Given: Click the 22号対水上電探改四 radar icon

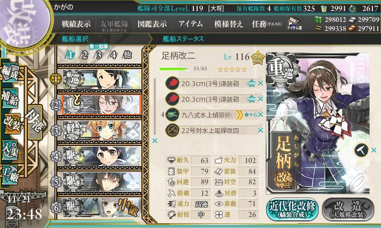Looking at the screenshot, I should pyautogui.click(x=172, y=130).
